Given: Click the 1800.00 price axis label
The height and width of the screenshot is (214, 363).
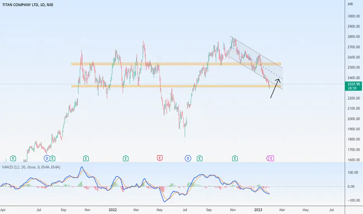Looking at the screenshot, I should click(354, 139).
